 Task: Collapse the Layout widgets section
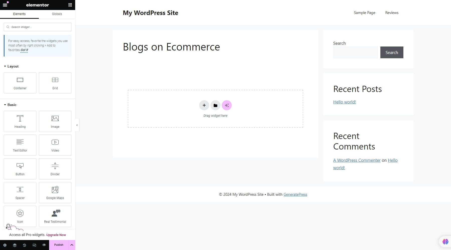click(5, 66)
